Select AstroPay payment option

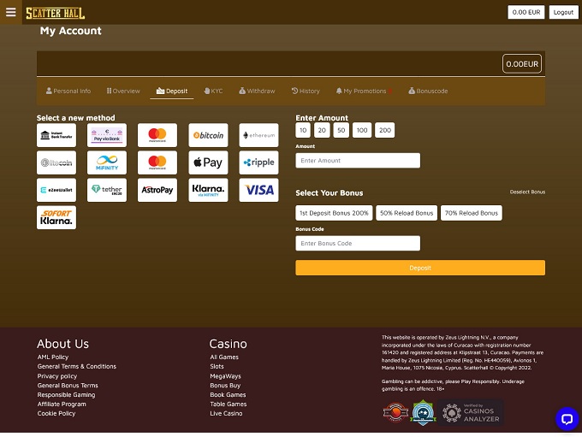click(157, 190)
